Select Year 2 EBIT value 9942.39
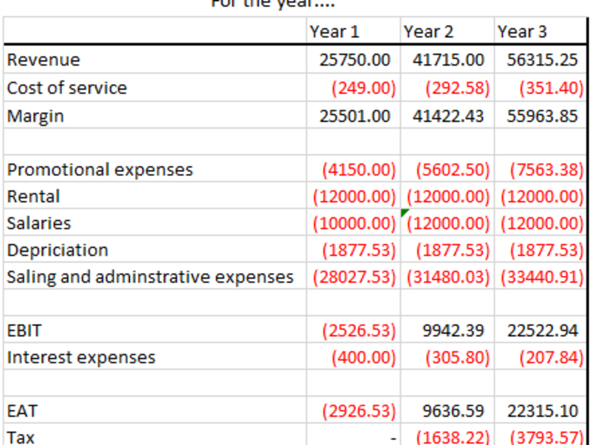Image resolution: width=593 pixels, height=445 pixels. coord(447,330)
